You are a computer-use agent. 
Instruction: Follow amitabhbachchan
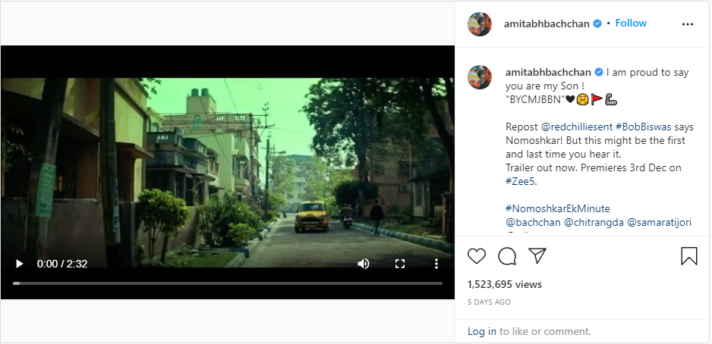[x=631, y=23]
